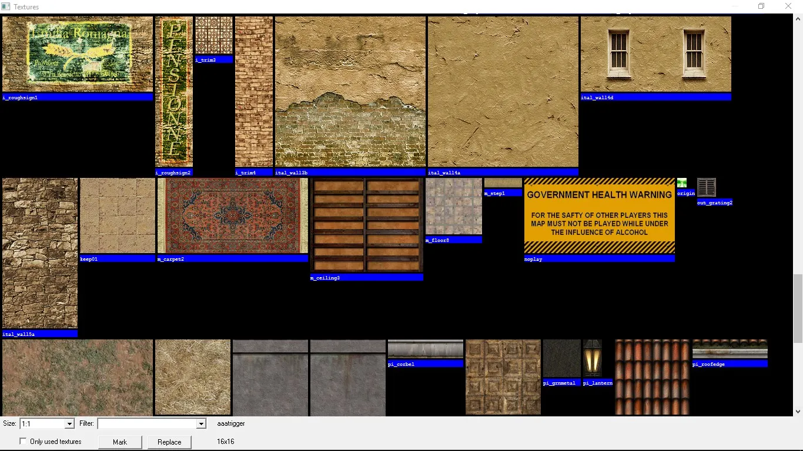Pick the pi_lantern texture

tap(592, 358)
